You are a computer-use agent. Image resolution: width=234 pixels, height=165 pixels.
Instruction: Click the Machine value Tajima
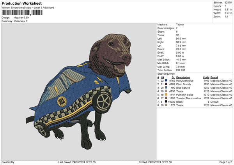point(180,25)
